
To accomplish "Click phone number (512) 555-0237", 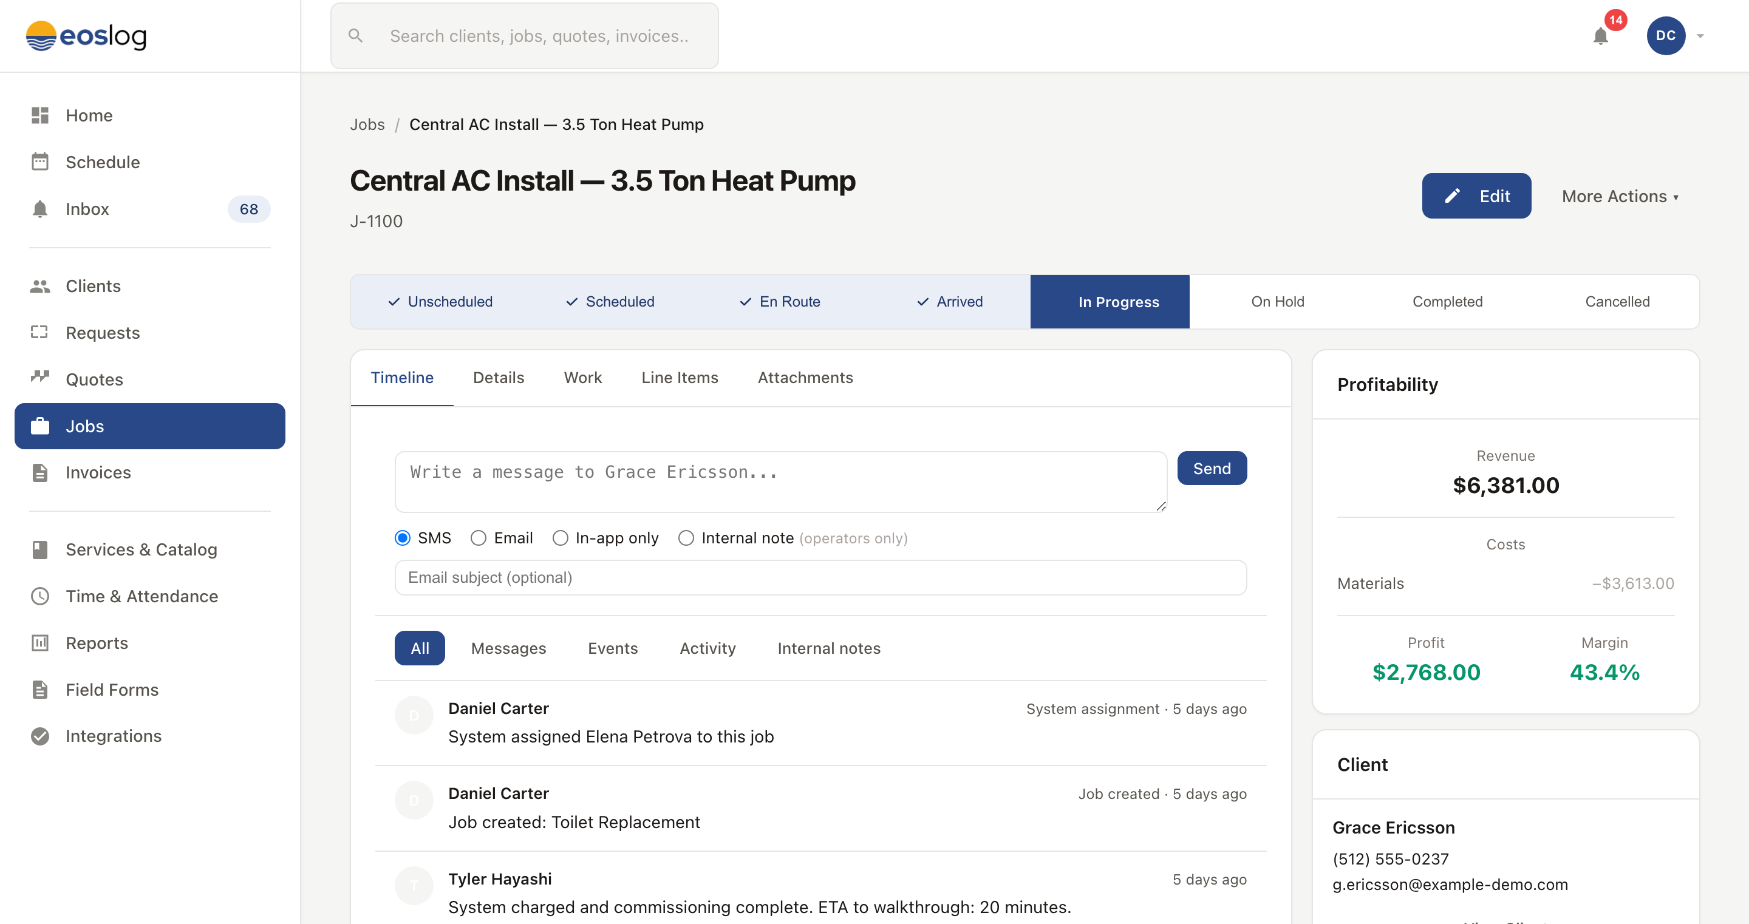I will point(1391,859).
